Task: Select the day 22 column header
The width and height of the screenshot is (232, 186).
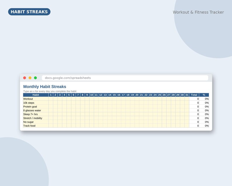Action: point(146,95)
